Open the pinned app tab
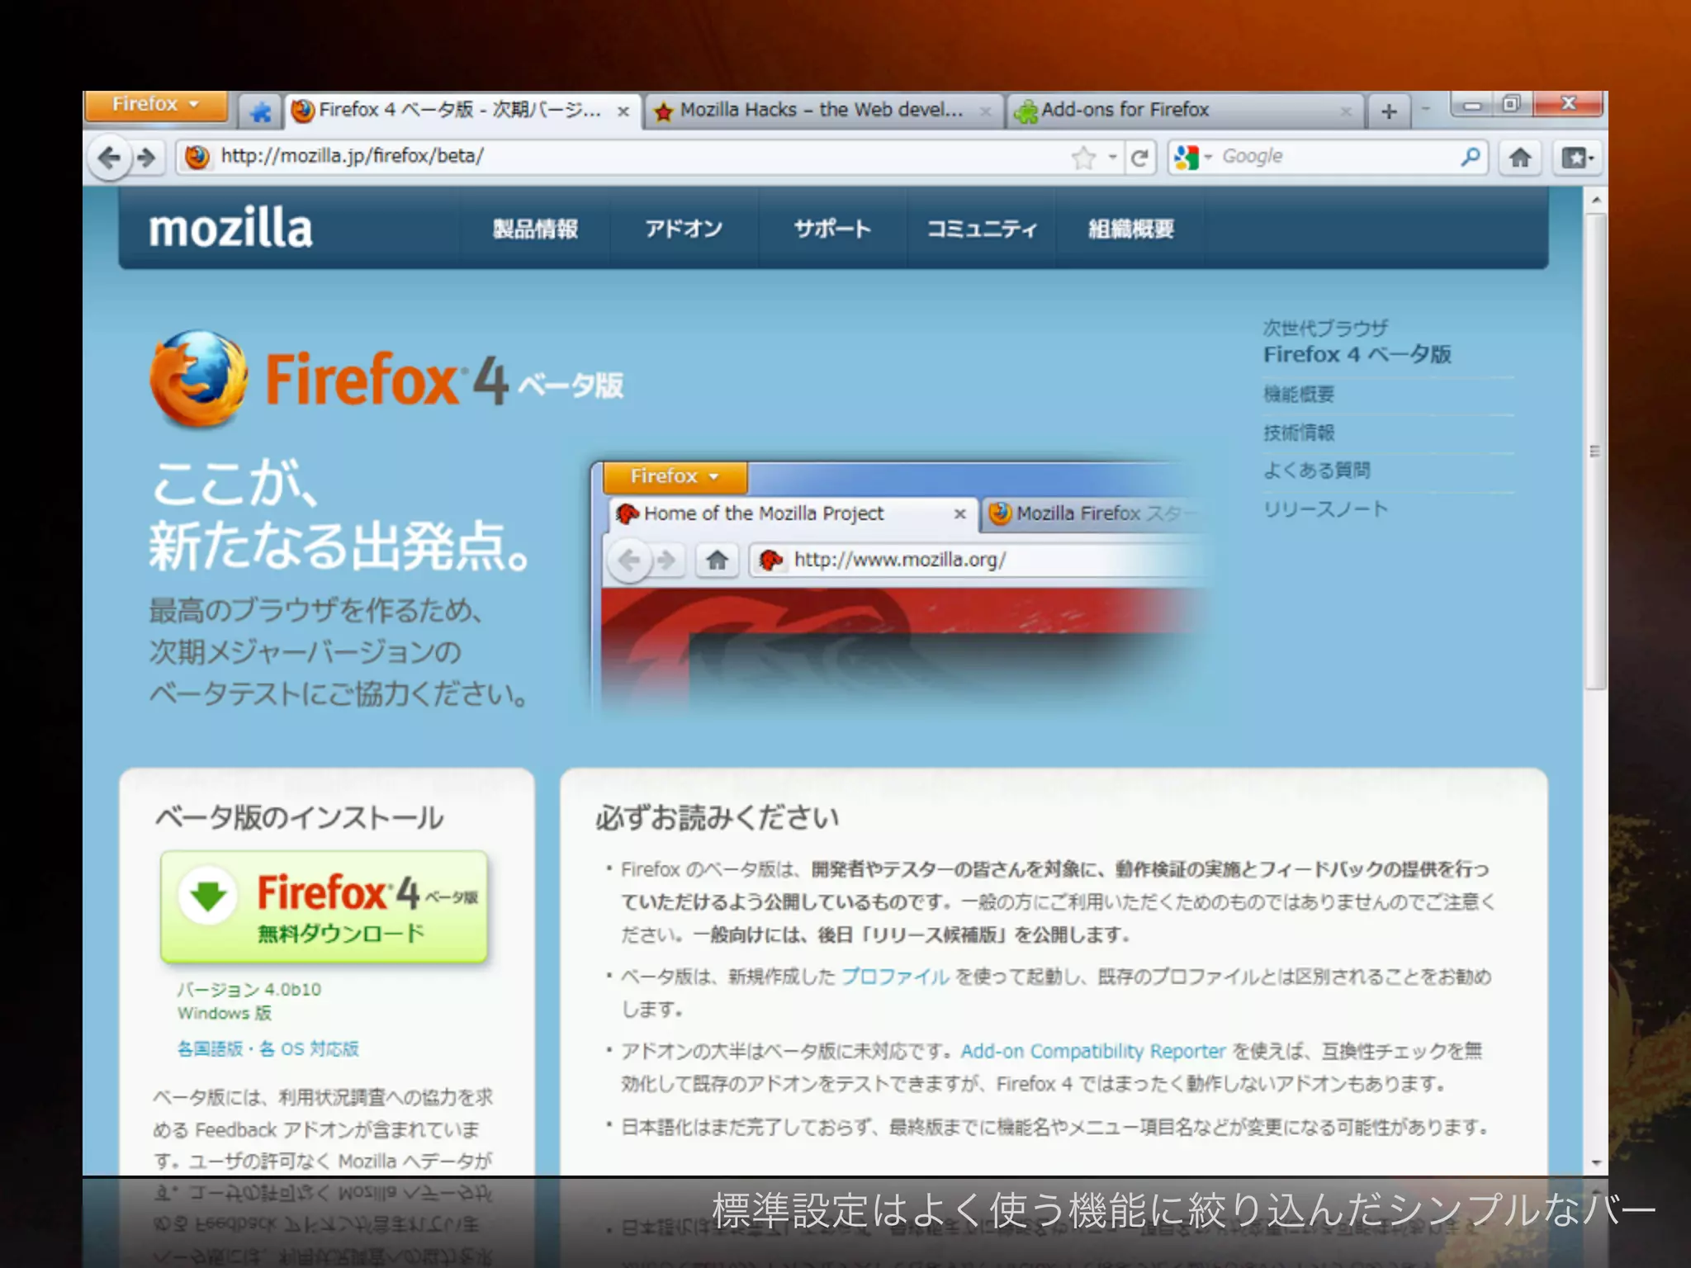 point(261,111)
